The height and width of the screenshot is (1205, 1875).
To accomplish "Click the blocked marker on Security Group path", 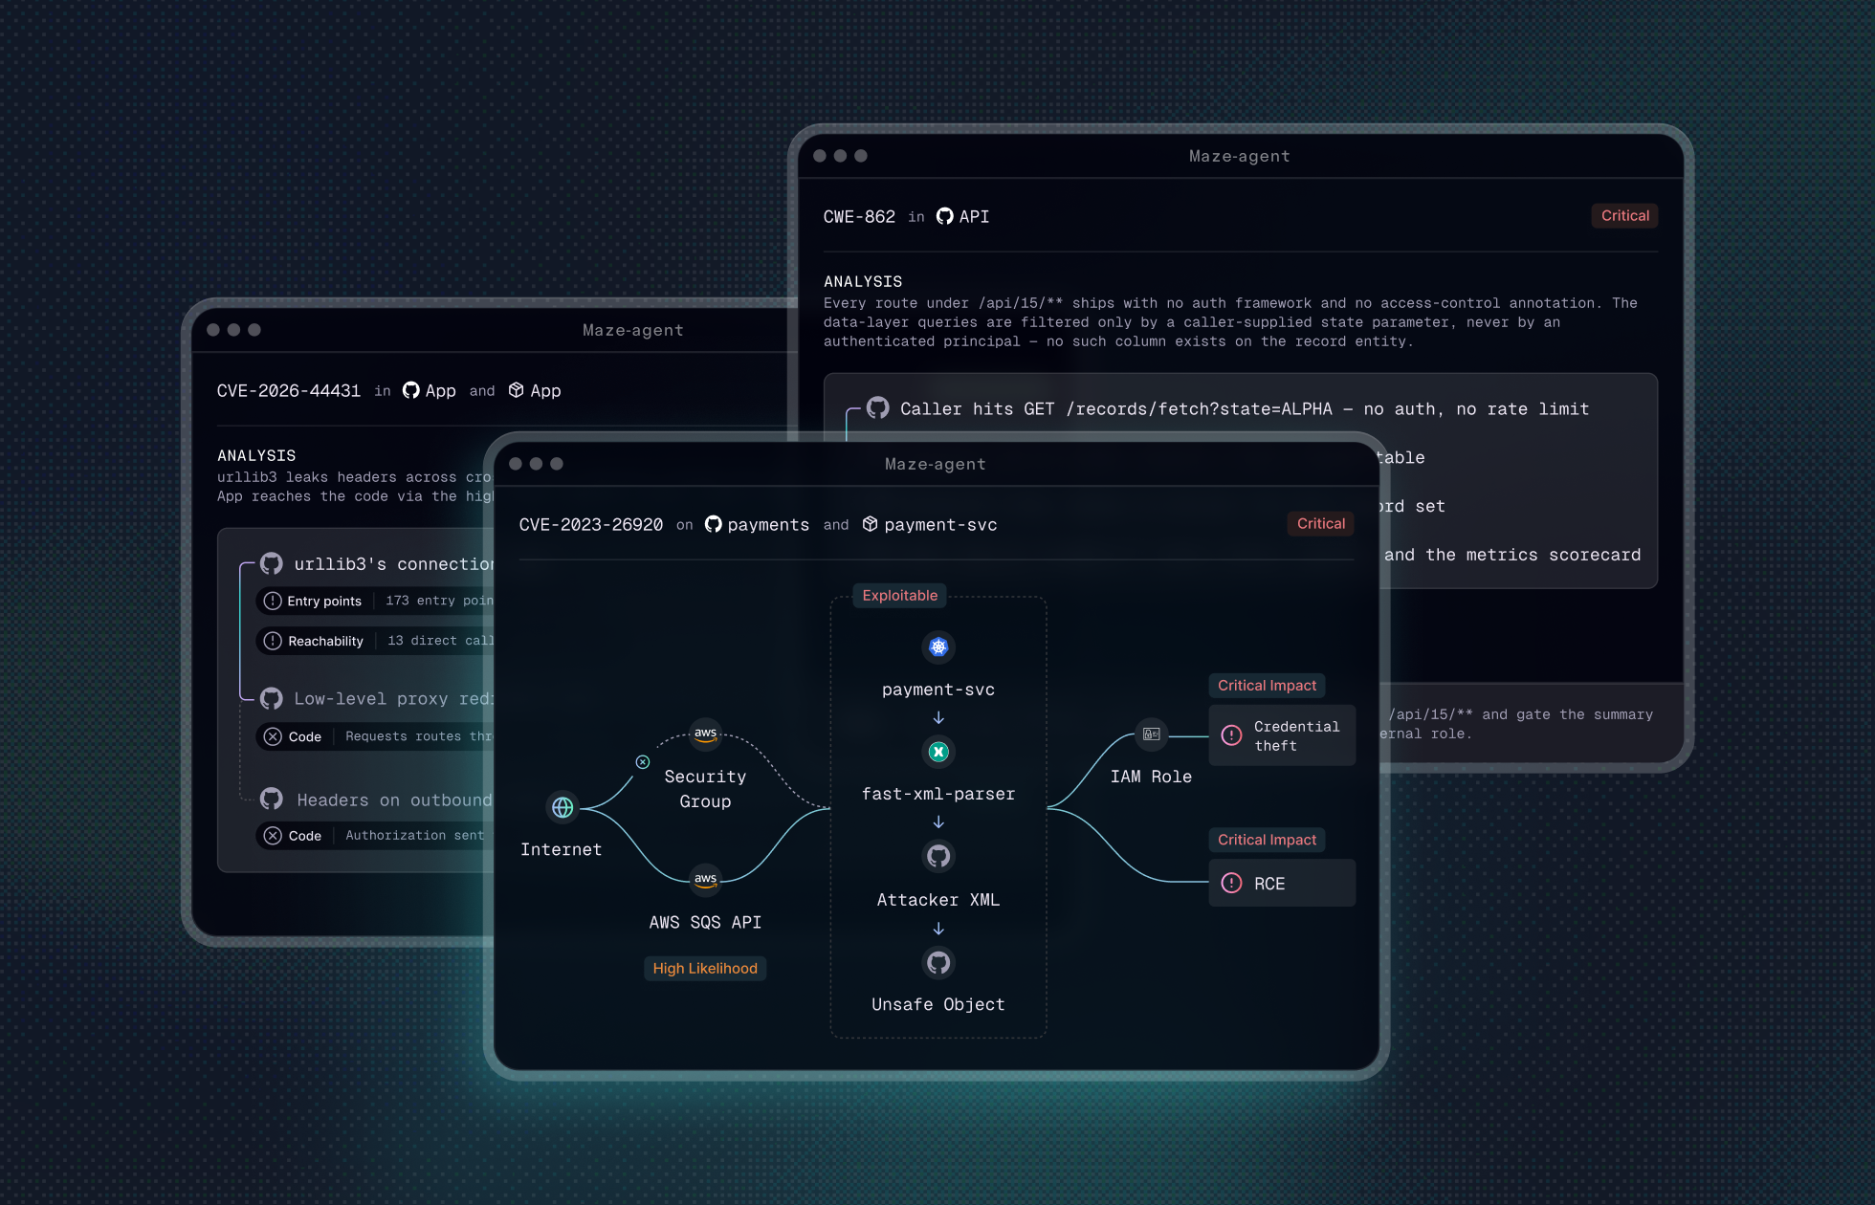I will point(643,762).
